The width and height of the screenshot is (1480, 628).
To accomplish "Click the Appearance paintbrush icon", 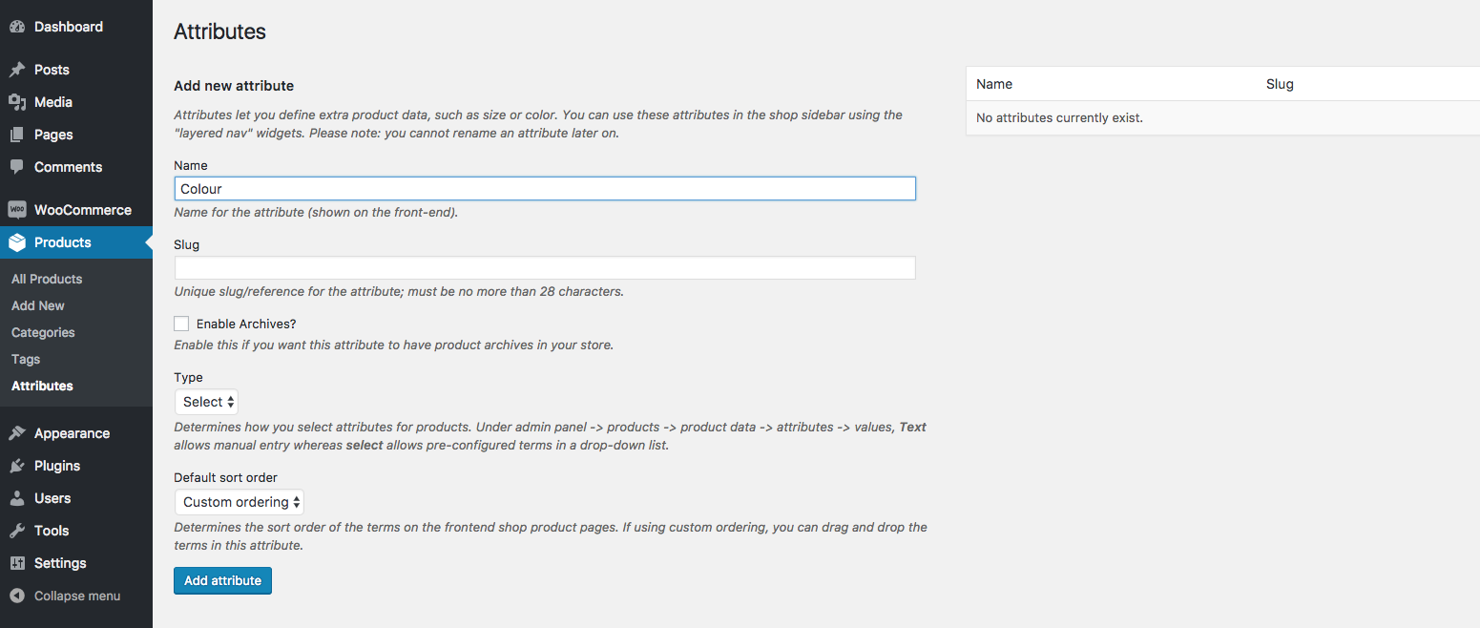I will tap(17, 433).
